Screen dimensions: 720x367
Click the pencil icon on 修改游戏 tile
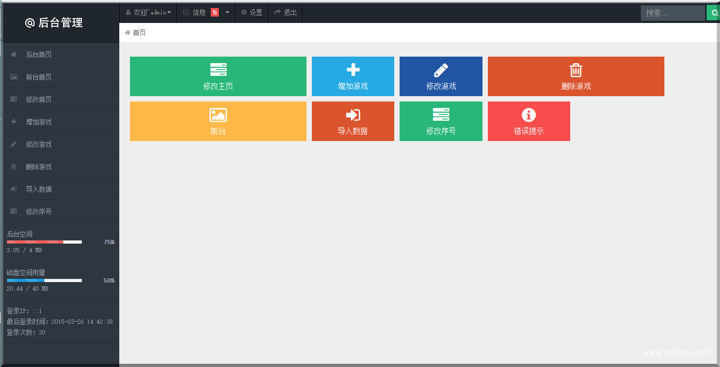click(441, 70)
